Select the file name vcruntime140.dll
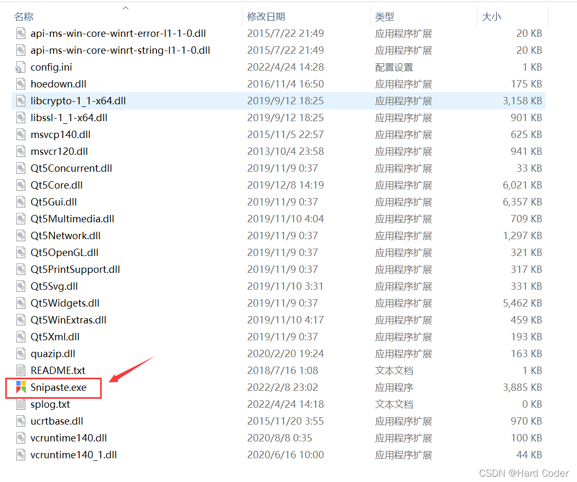The width and height of the screenshot is (577, 482). pyautogui.click(x=69, y=438)
